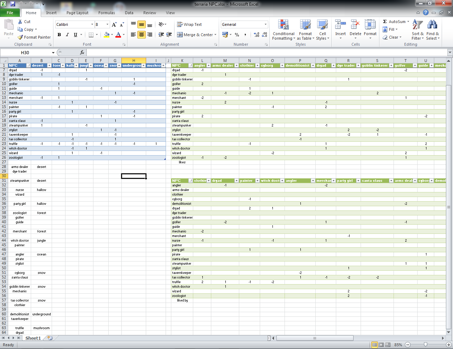Open the font size dropdown
Viewport: 453px width, 349px height.
[107, 24]
